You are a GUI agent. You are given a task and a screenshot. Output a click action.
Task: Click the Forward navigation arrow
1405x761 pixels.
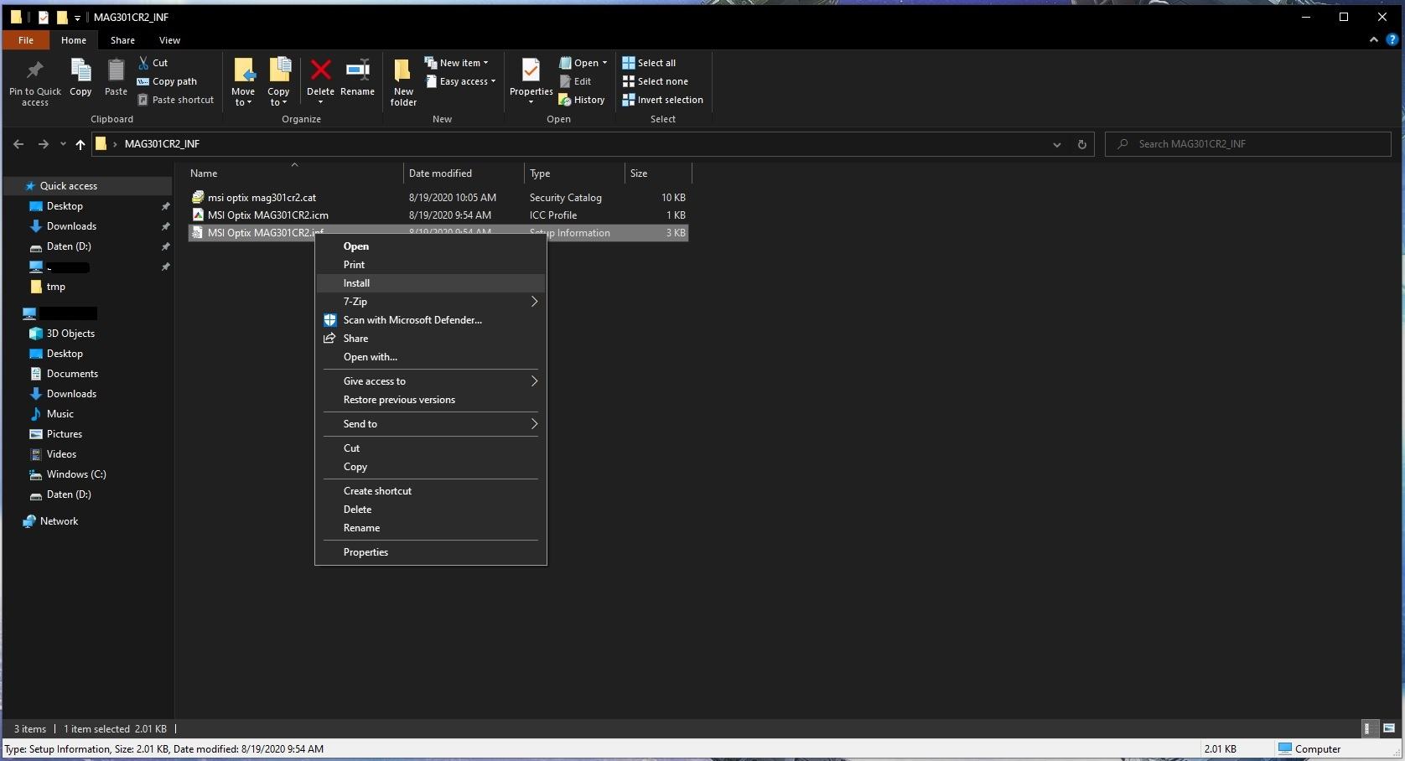pyautogui.click(x=43, y=144)
